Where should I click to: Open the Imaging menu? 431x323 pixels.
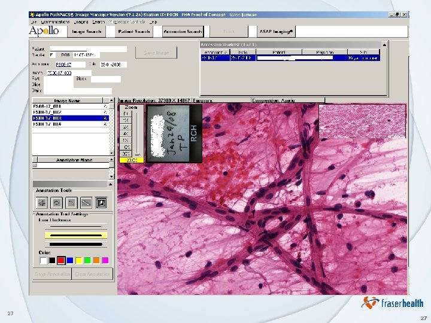(x=81, y=22)
